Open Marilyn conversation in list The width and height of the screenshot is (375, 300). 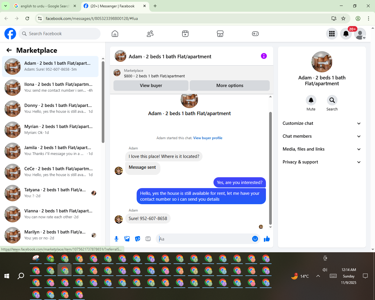50,235
